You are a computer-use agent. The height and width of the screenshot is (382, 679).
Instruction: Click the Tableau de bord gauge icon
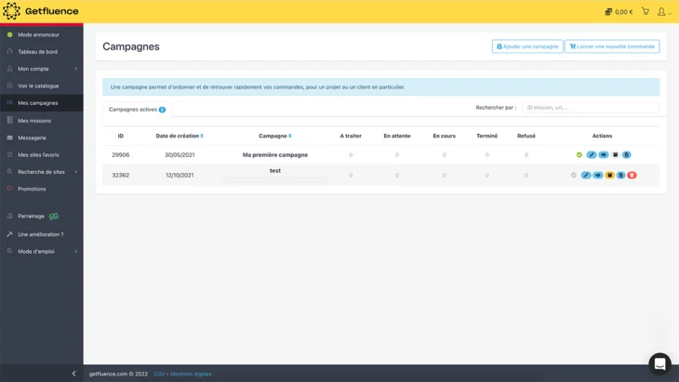(x=10, y=51)
